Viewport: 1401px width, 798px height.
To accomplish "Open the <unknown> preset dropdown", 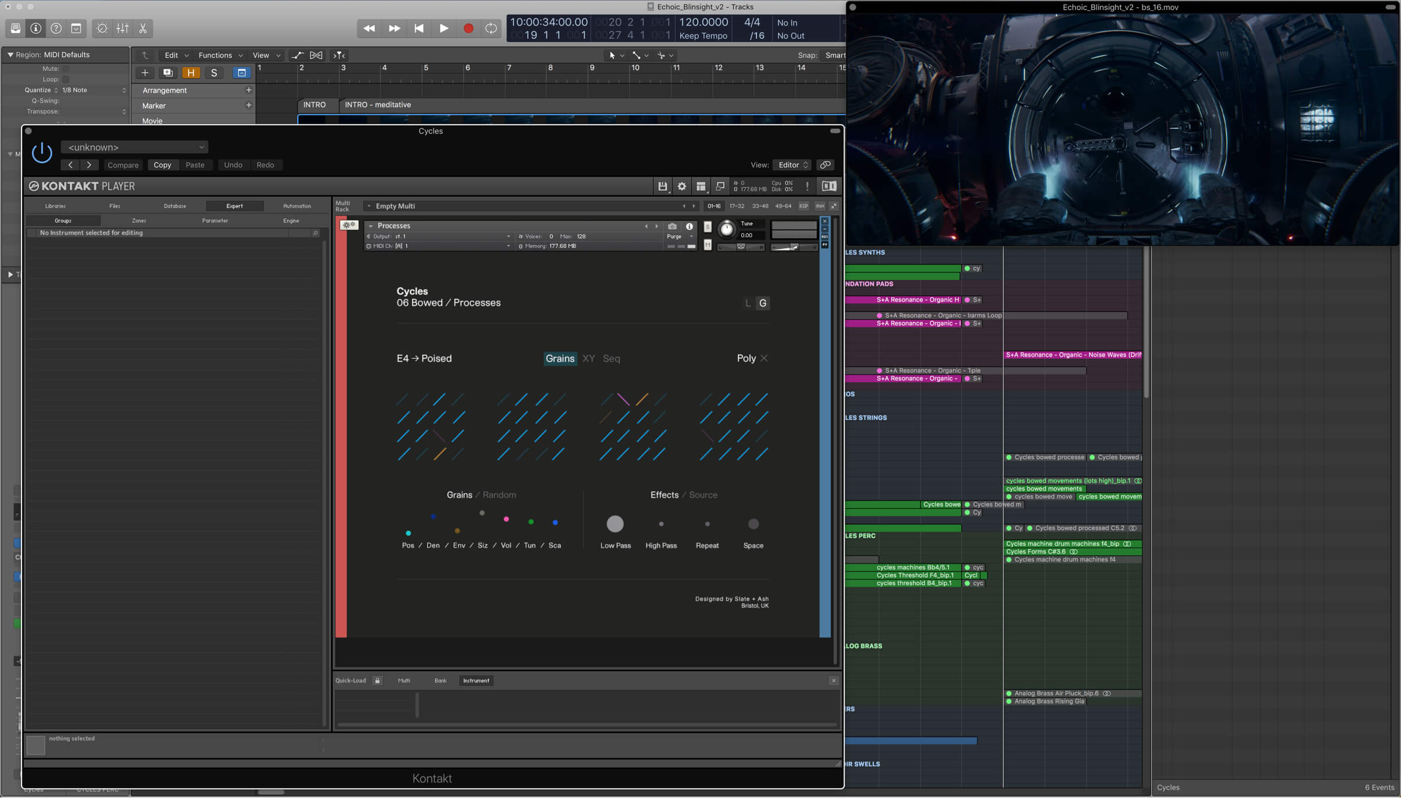I will [135, 147].
